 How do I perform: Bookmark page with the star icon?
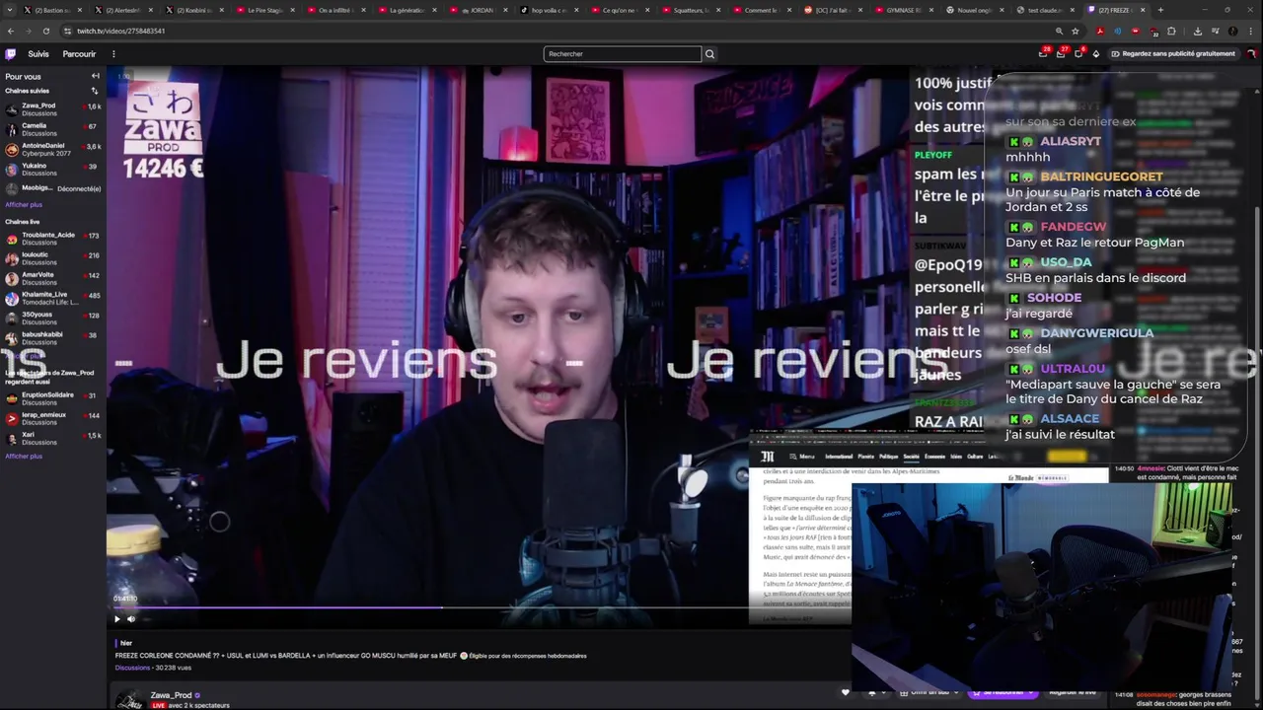1076,31
